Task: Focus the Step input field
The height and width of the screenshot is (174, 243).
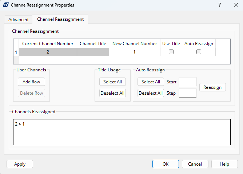Action: click(188, 93)
